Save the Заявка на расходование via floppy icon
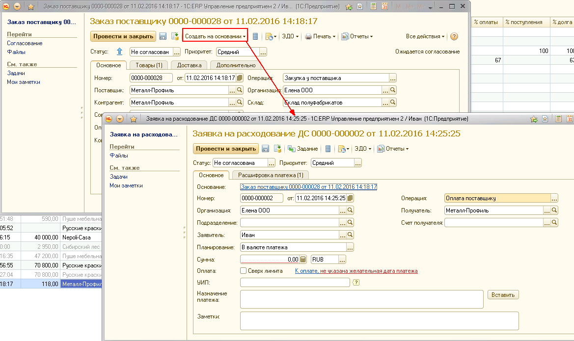This screenshot has width=574, height=341. tap(266, 149)
